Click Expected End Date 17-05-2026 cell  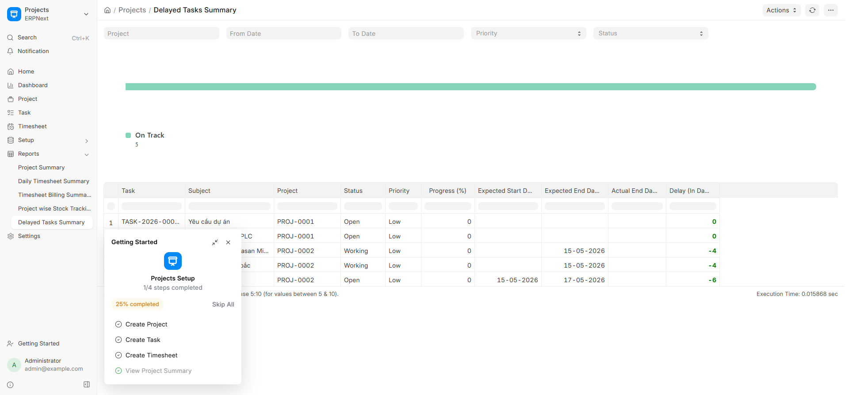tap(575, 280)
